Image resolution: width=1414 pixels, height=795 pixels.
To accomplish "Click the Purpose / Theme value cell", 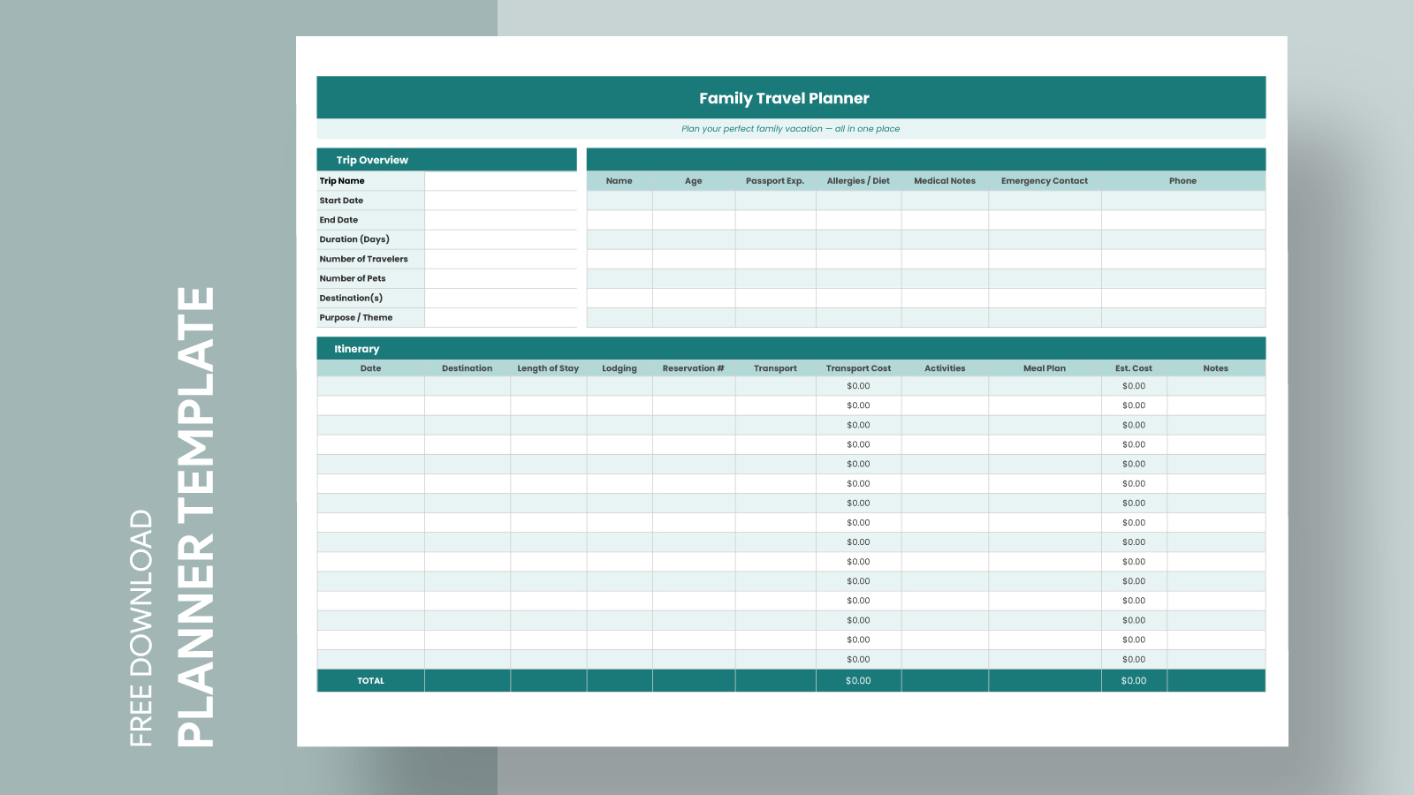I will pos(500,317).
